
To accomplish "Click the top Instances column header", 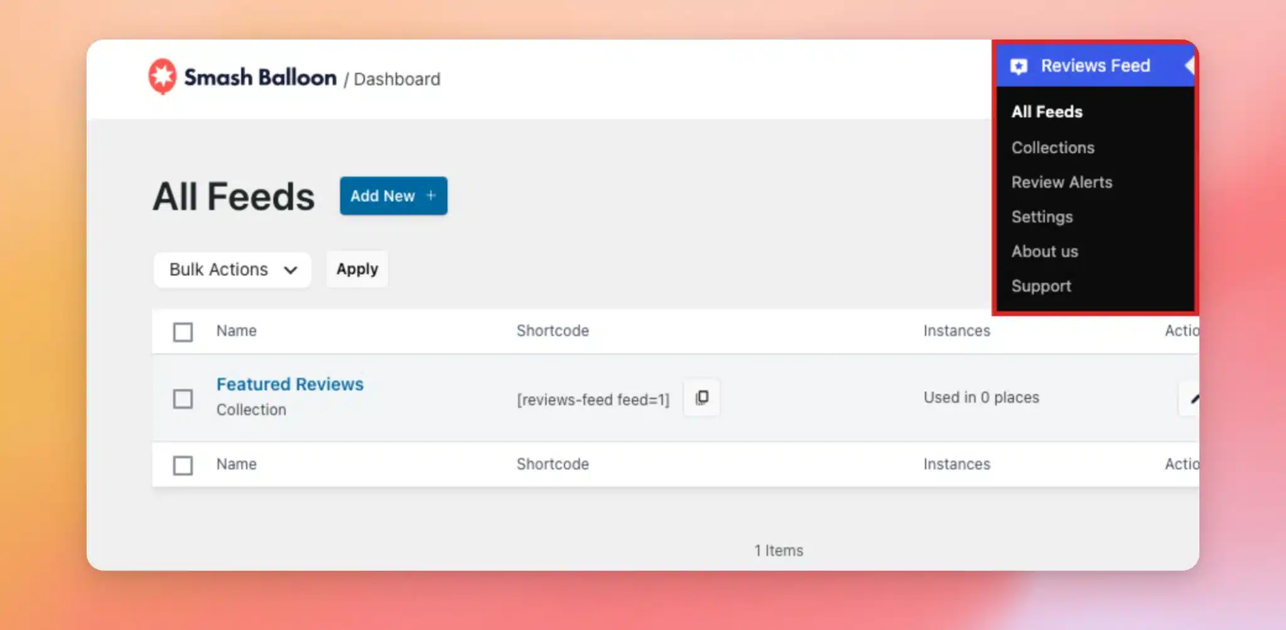I will [x=956, y=331].
